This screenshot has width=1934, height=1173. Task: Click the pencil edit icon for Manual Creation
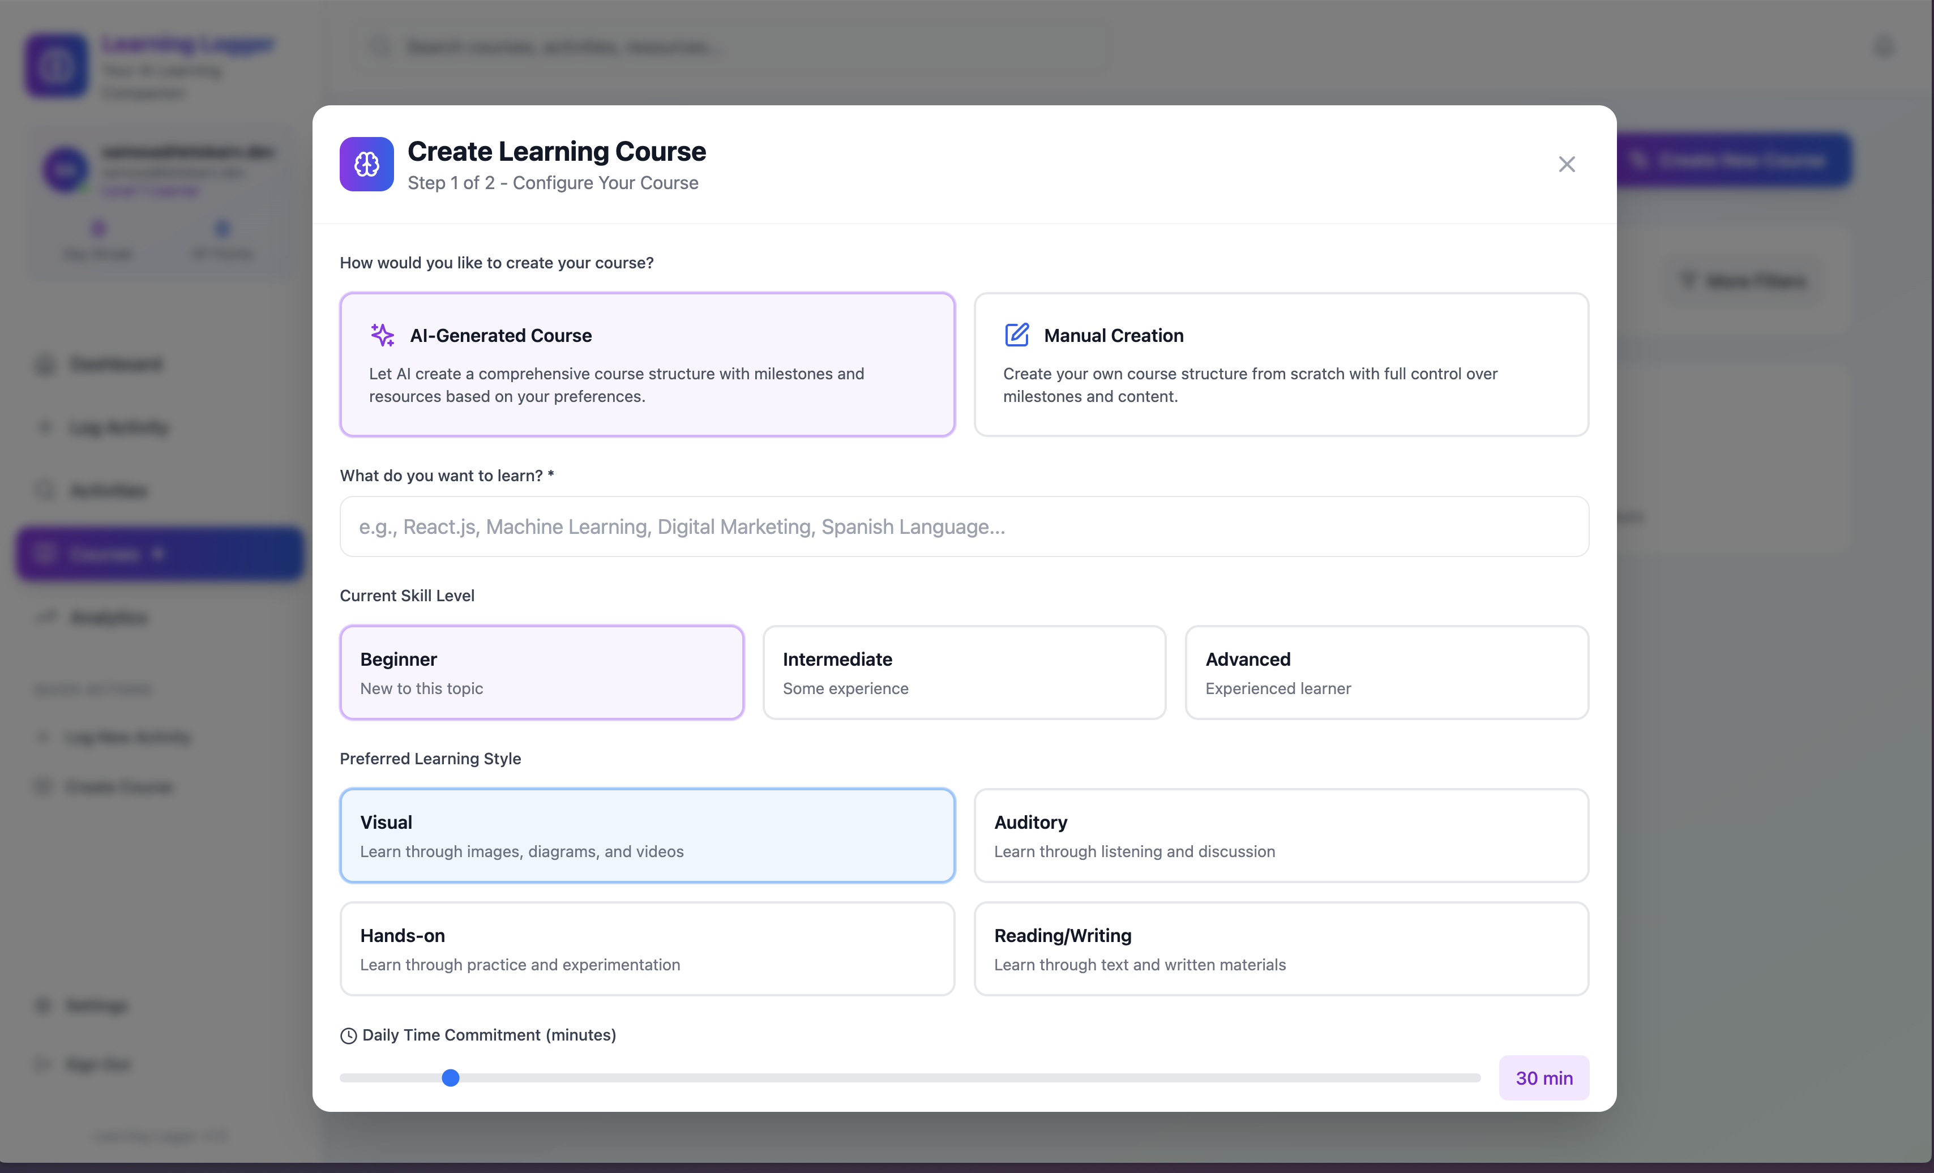pos(1016,335)
